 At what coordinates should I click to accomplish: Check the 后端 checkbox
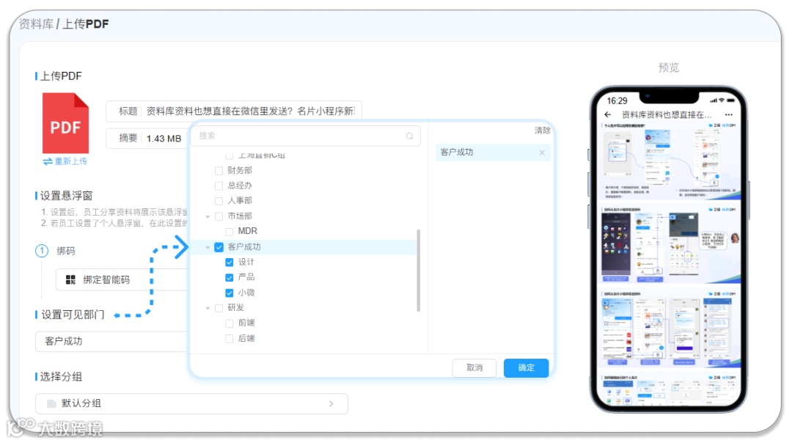pyautogui.click(x=230, y=339)
